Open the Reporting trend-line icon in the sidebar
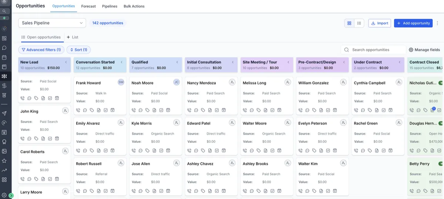Viewport: 444px width, 199px height. coord(4,170)
